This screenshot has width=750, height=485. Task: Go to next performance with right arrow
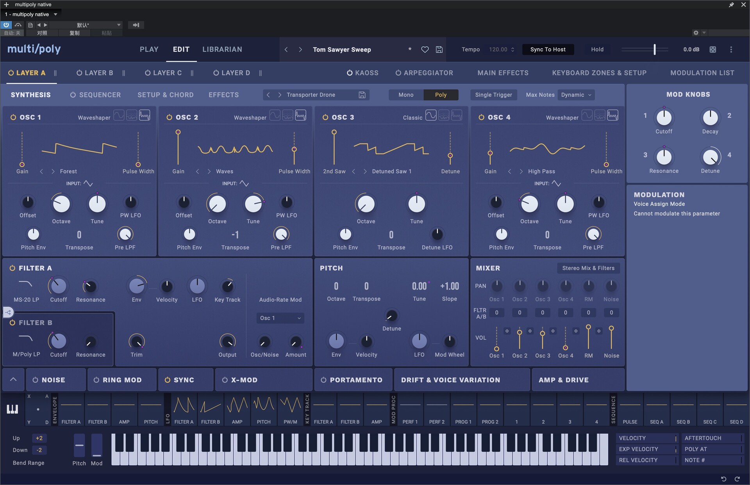300,50
